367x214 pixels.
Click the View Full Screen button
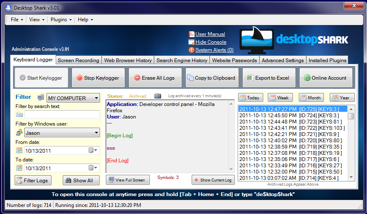click(x=128, y=180)
